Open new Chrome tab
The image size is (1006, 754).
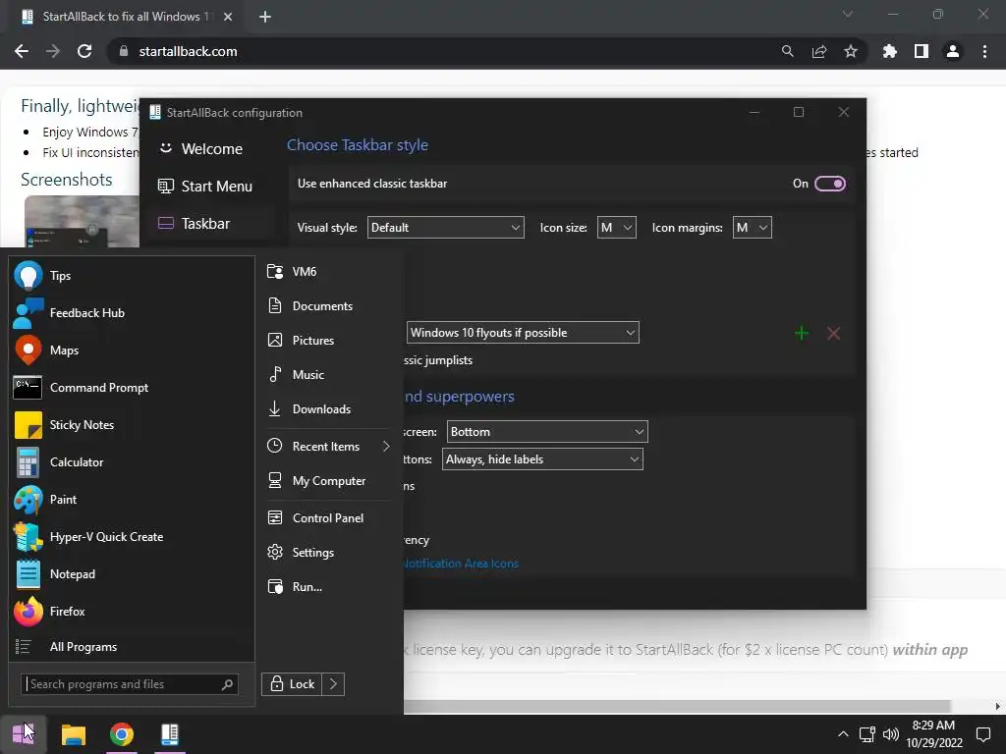click(x=265, y=17)
